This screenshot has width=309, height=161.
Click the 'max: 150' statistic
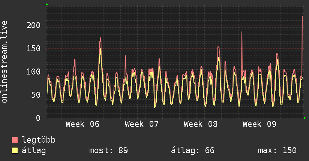click(x=277, y=151)
